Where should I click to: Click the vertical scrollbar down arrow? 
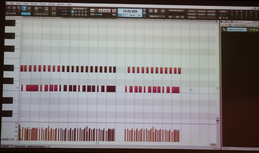tap(217, 116)
